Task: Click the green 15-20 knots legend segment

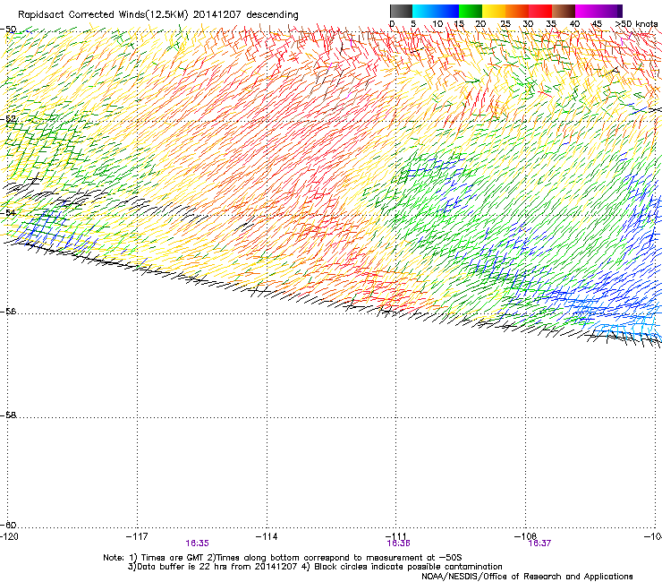Action: click(x=471, y=11)
